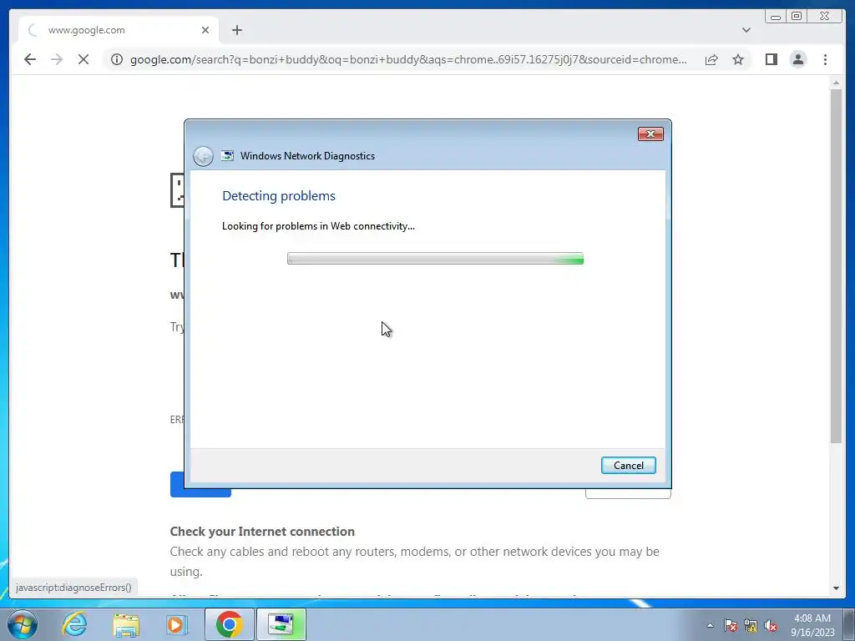The height and width of the screenshot is (641, 855).
Task: Click the Windows Network Diagnostics title icon
Action: tap(227, 156)
